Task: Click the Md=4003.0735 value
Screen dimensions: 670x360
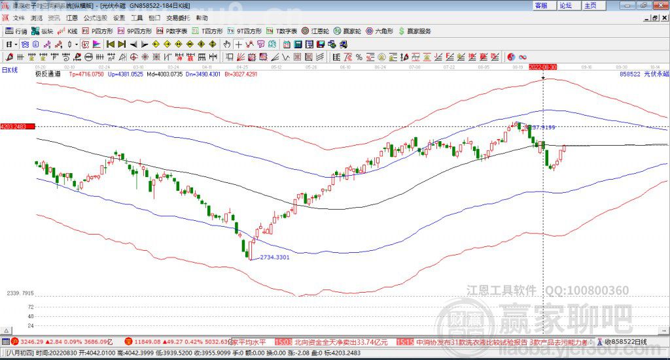Action: [164, 74]
